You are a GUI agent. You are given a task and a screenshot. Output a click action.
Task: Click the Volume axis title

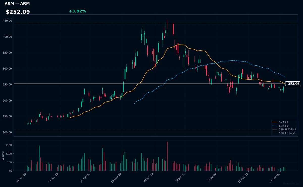pos(3,155)
